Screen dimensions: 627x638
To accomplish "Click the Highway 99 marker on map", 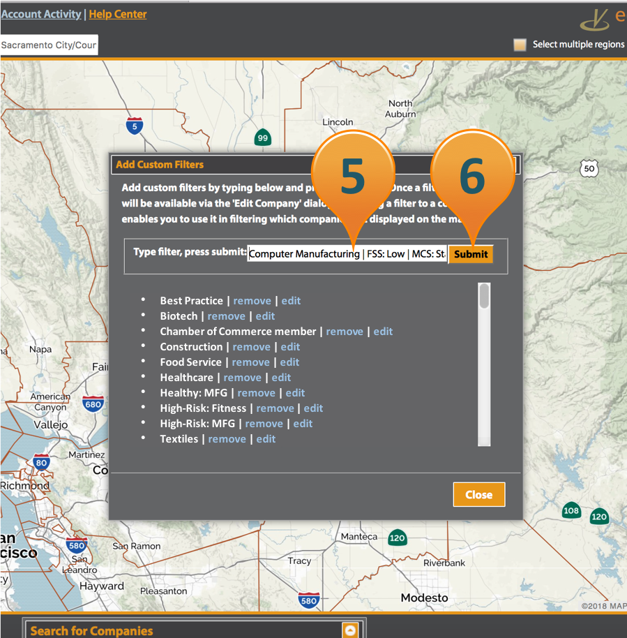I will click(263, 138).
